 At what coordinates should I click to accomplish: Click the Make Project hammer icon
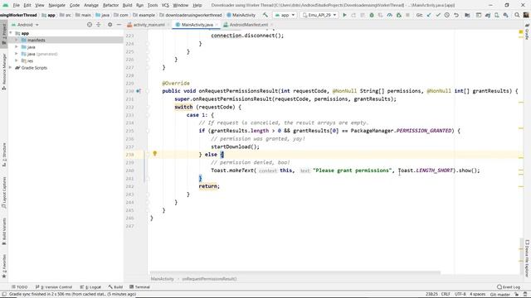point(265,15)
